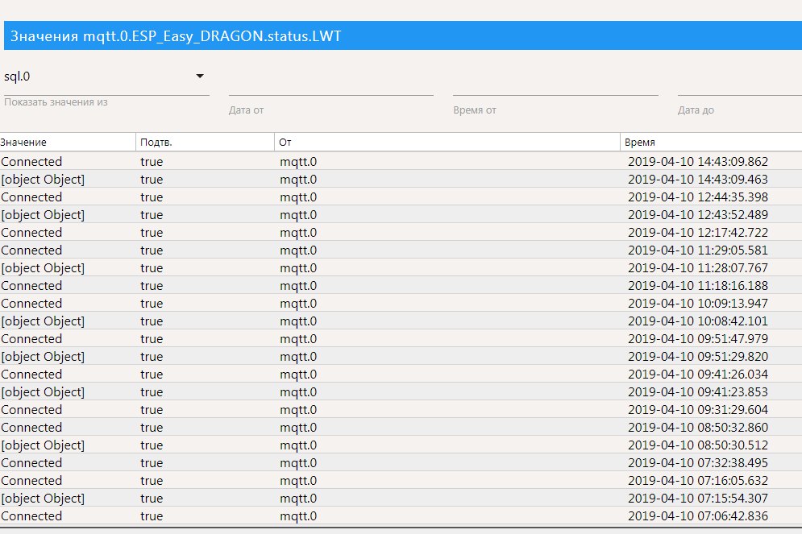
Task: Click 'Connected' value in the 12:44:35.398 row
Action: pyautogui.click(x=31, y=197)
